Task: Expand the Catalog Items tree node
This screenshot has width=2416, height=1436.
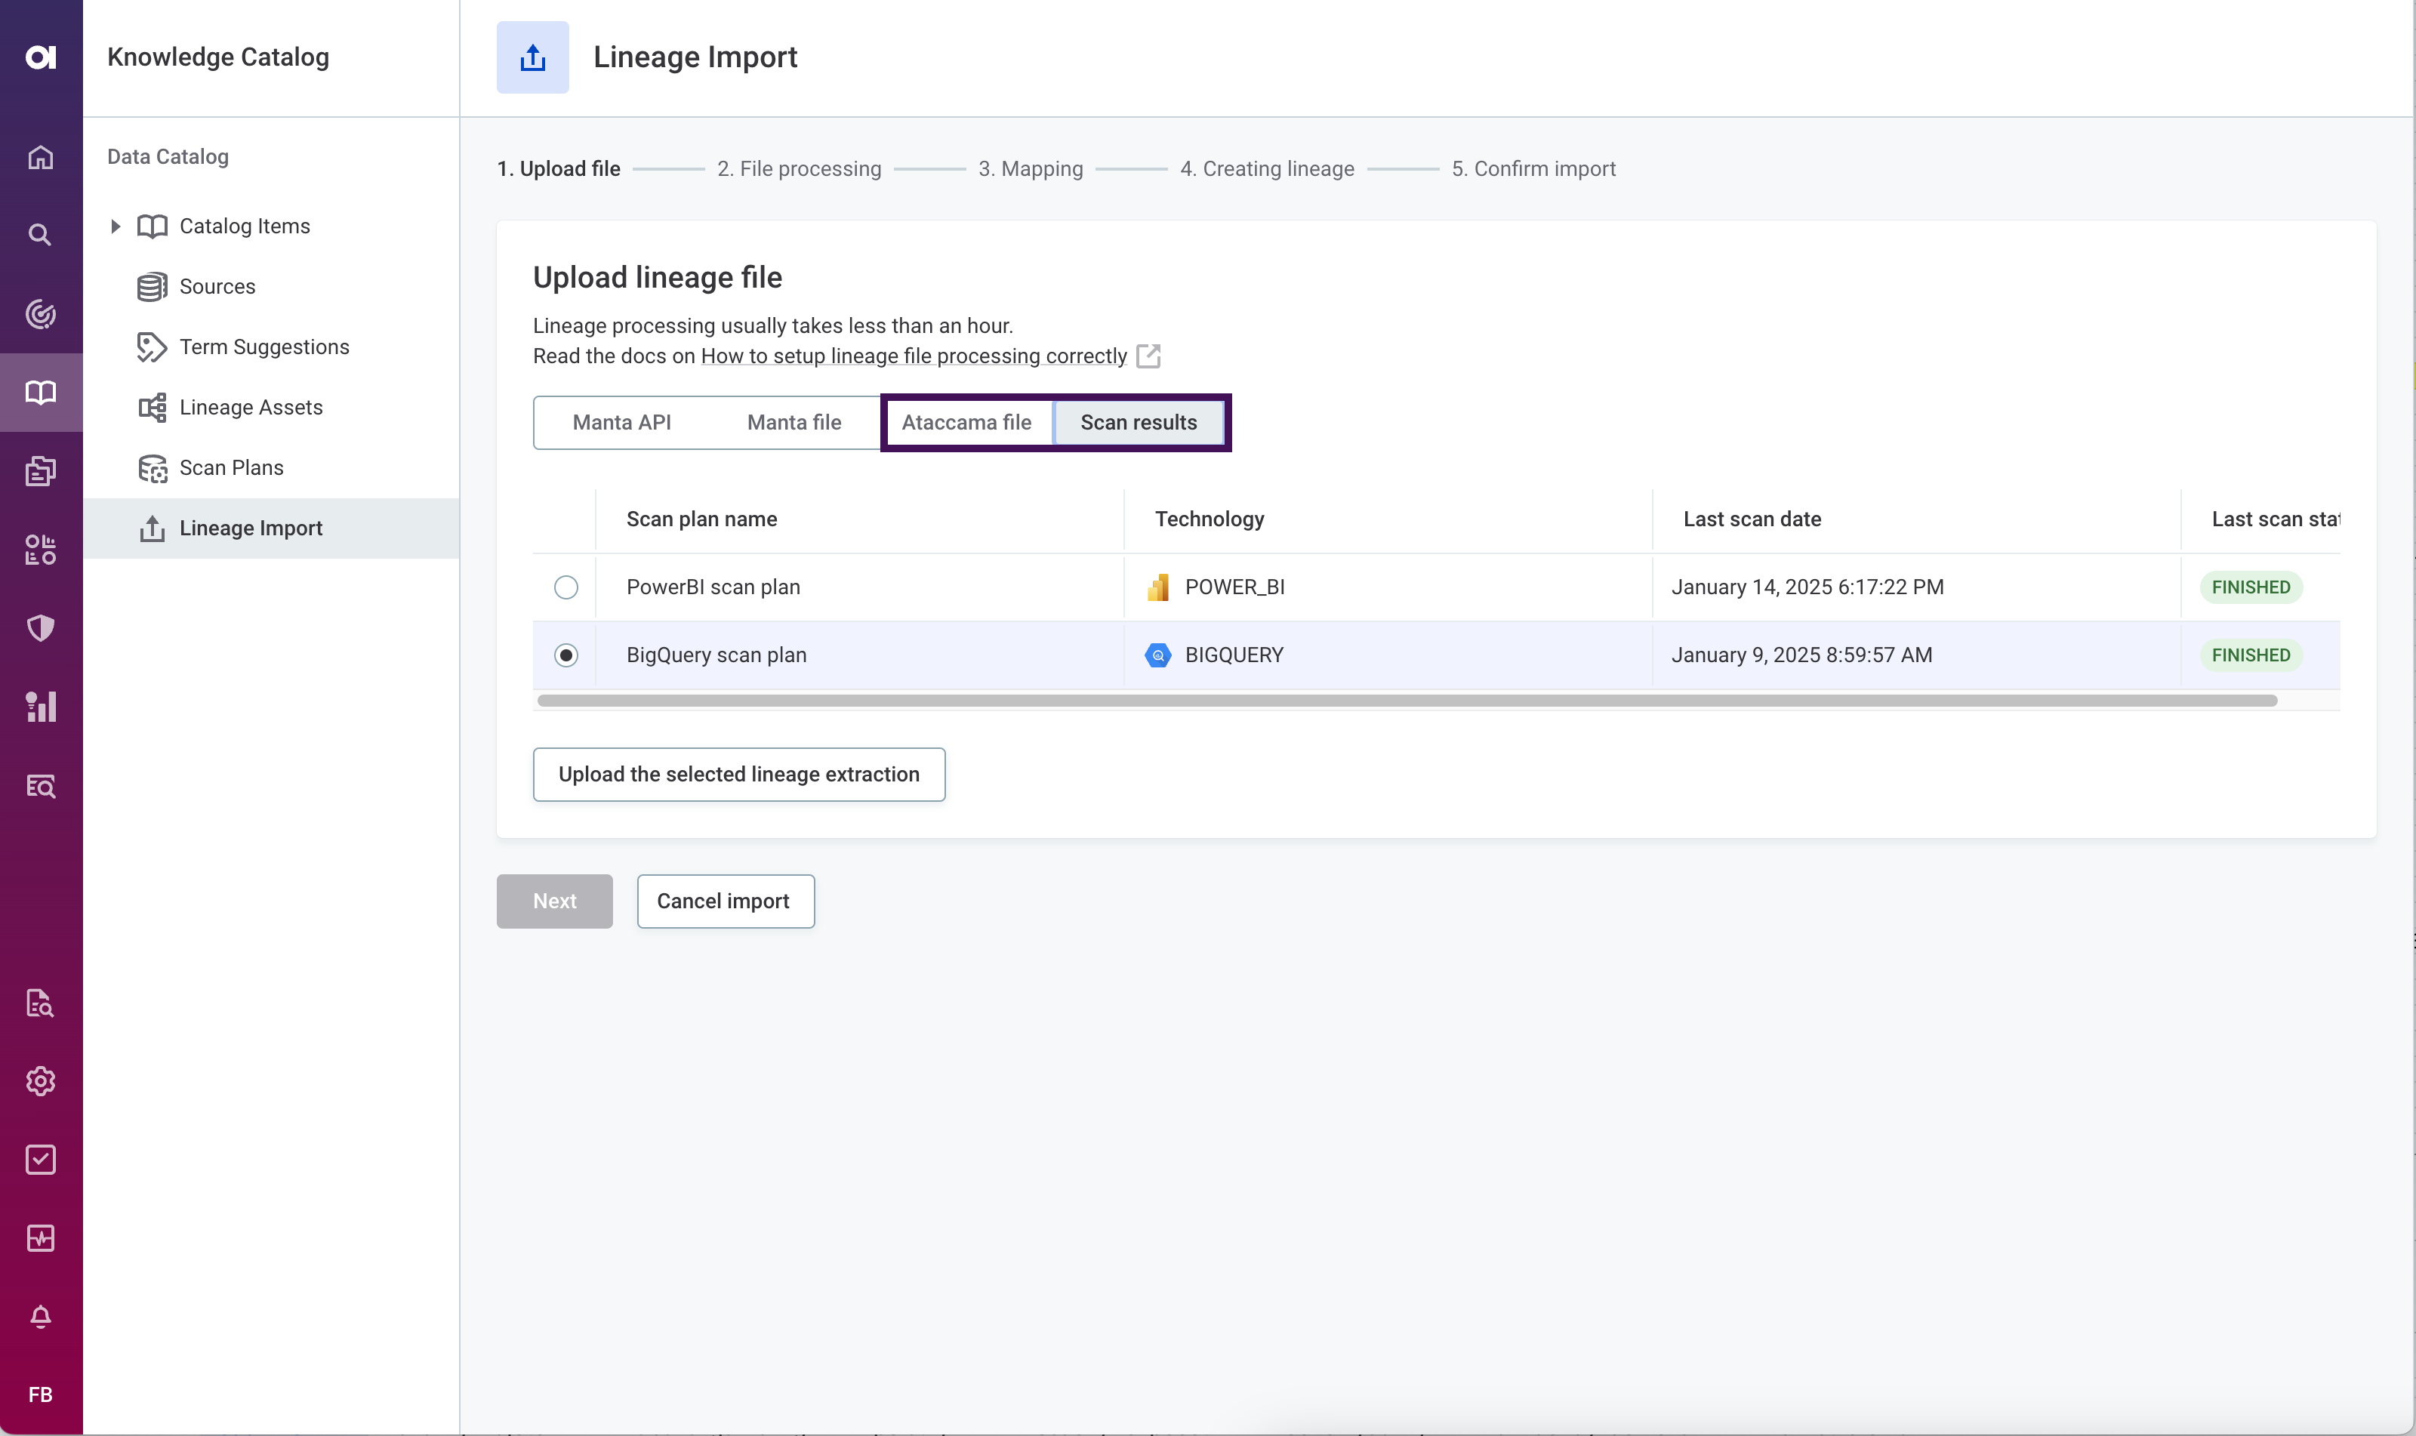Action: click(x=116, y=226)
